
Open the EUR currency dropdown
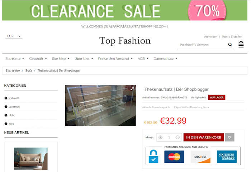point(14,36)
